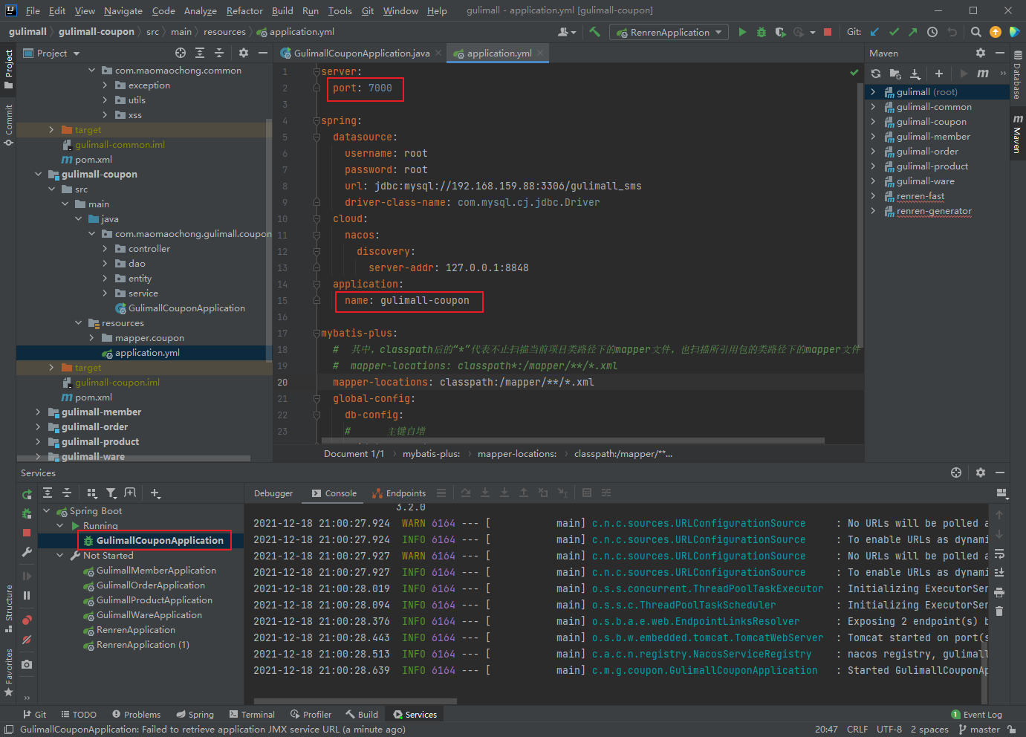Get thread dump camera icon
1026x737 pixels.
[x=27, y=664]
